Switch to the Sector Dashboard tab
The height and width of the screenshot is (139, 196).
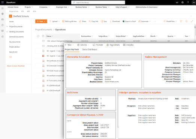90,49
